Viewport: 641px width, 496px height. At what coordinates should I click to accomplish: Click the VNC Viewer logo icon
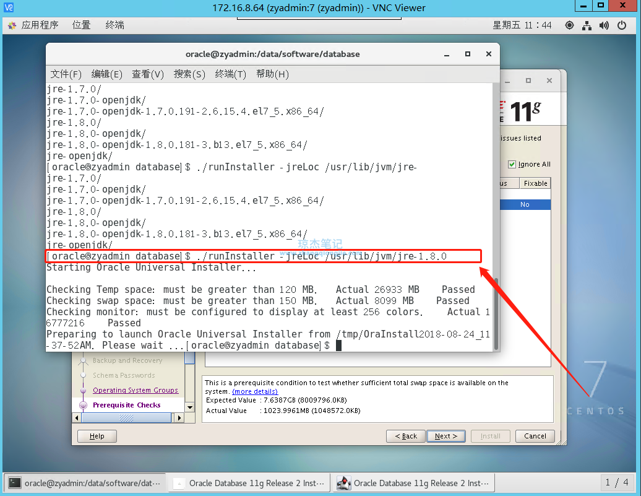coord(9,7)
